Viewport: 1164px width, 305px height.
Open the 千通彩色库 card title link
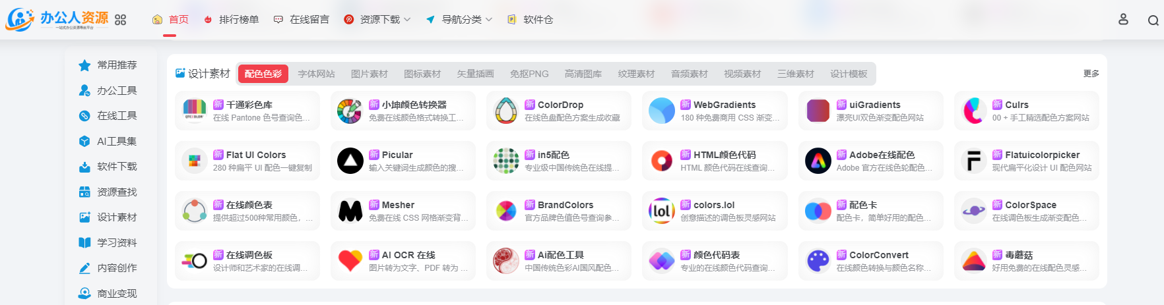tap(249, 105)
